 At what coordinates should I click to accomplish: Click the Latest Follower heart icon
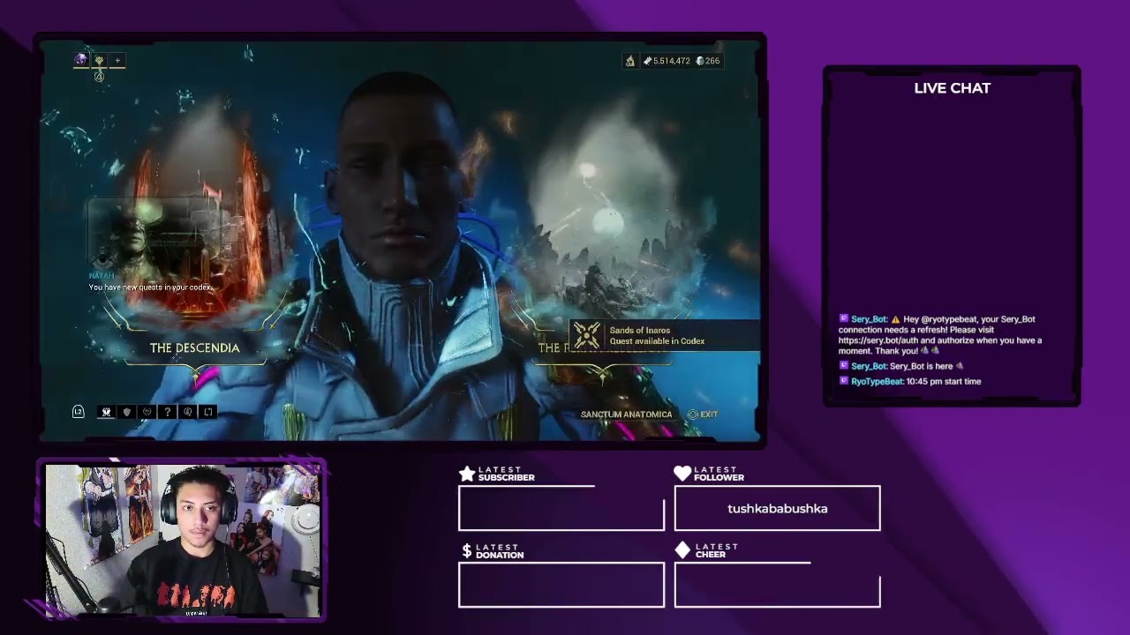click(x=682, y=474)
